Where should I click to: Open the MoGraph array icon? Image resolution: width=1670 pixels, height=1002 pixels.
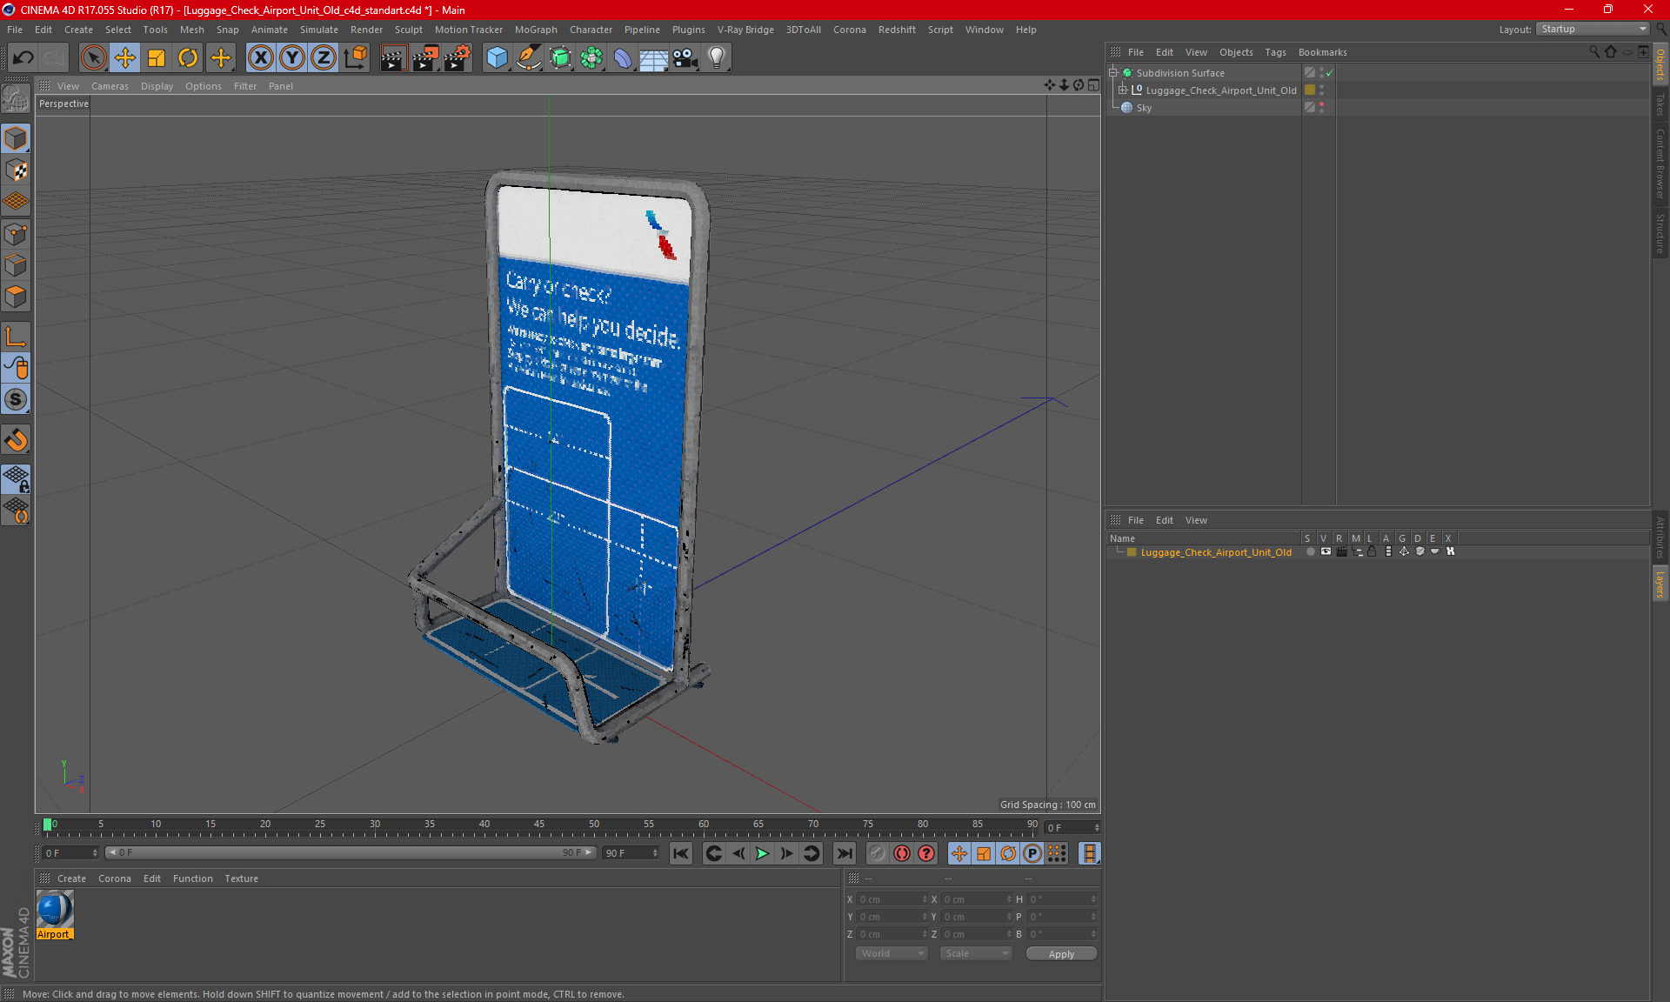point(591,57)
